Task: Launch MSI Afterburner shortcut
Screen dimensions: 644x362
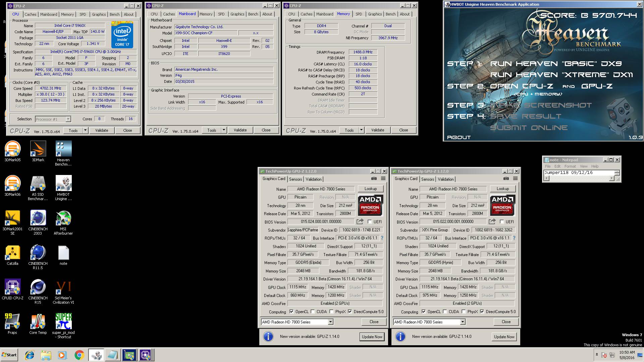Action: 63,223
